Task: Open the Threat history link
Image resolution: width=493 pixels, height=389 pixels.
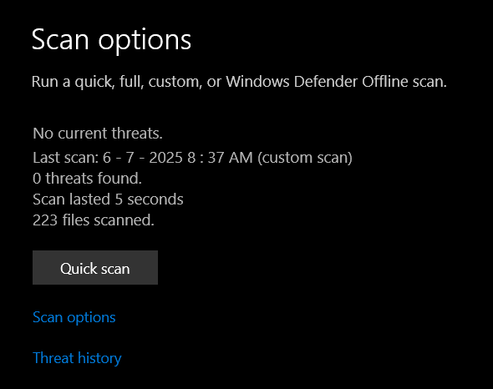Action: (x=77, y=358)
